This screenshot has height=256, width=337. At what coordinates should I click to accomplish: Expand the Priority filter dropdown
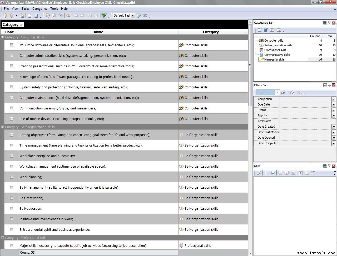(x=334, y=116)
